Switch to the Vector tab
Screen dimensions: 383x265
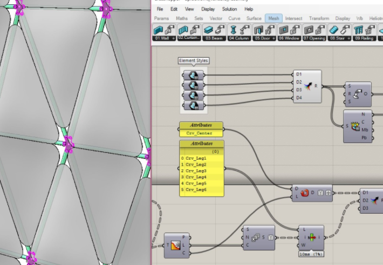pos(216,18)
